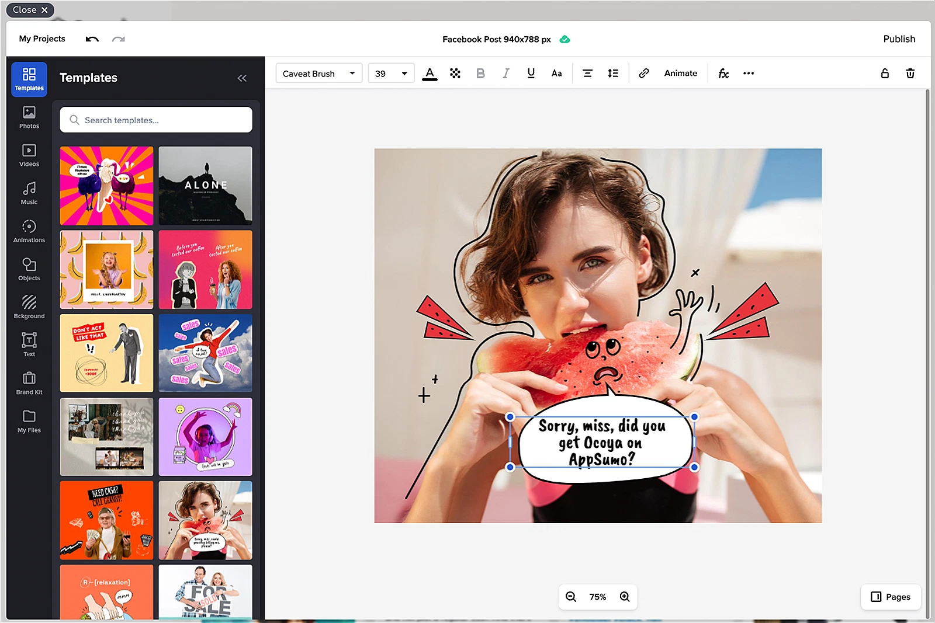Zoom out using the magnifier minus icon
Screen dimensions: 935x623
pyautogui.click(x=571, y=597)
